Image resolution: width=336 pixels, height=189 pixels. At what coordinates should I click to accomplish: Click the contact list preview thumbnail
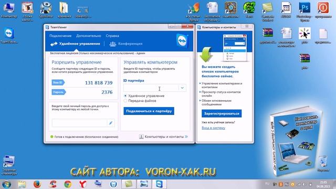point(235,48)
